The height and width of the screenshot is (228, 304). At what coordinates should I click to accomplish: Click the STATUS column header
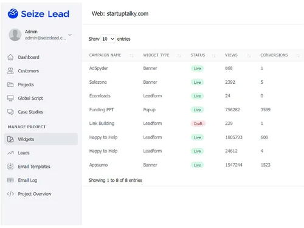[198, 55]
